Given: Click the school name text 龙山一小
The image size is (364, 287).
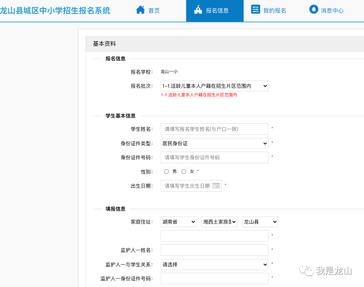Looking at the screenshot, I should pos(169,71).
